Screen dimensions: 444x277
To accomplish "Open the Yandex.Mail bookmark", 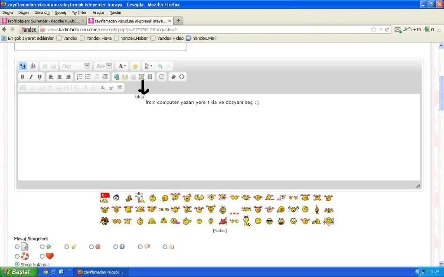I will click(204, 38).
